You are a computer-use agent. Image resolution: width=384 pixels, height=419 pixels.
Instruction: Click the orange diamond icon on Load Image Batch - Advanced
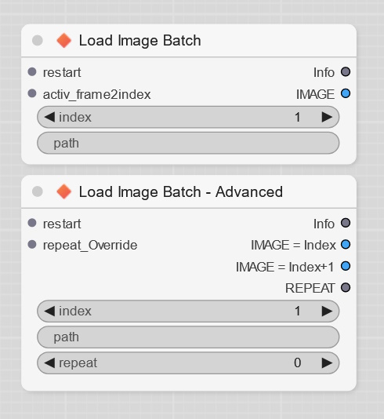tap(64, 191)
